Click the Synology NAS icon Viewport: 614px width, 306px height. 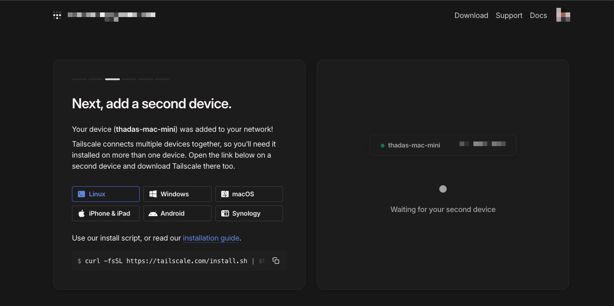[x=225, y=213]
